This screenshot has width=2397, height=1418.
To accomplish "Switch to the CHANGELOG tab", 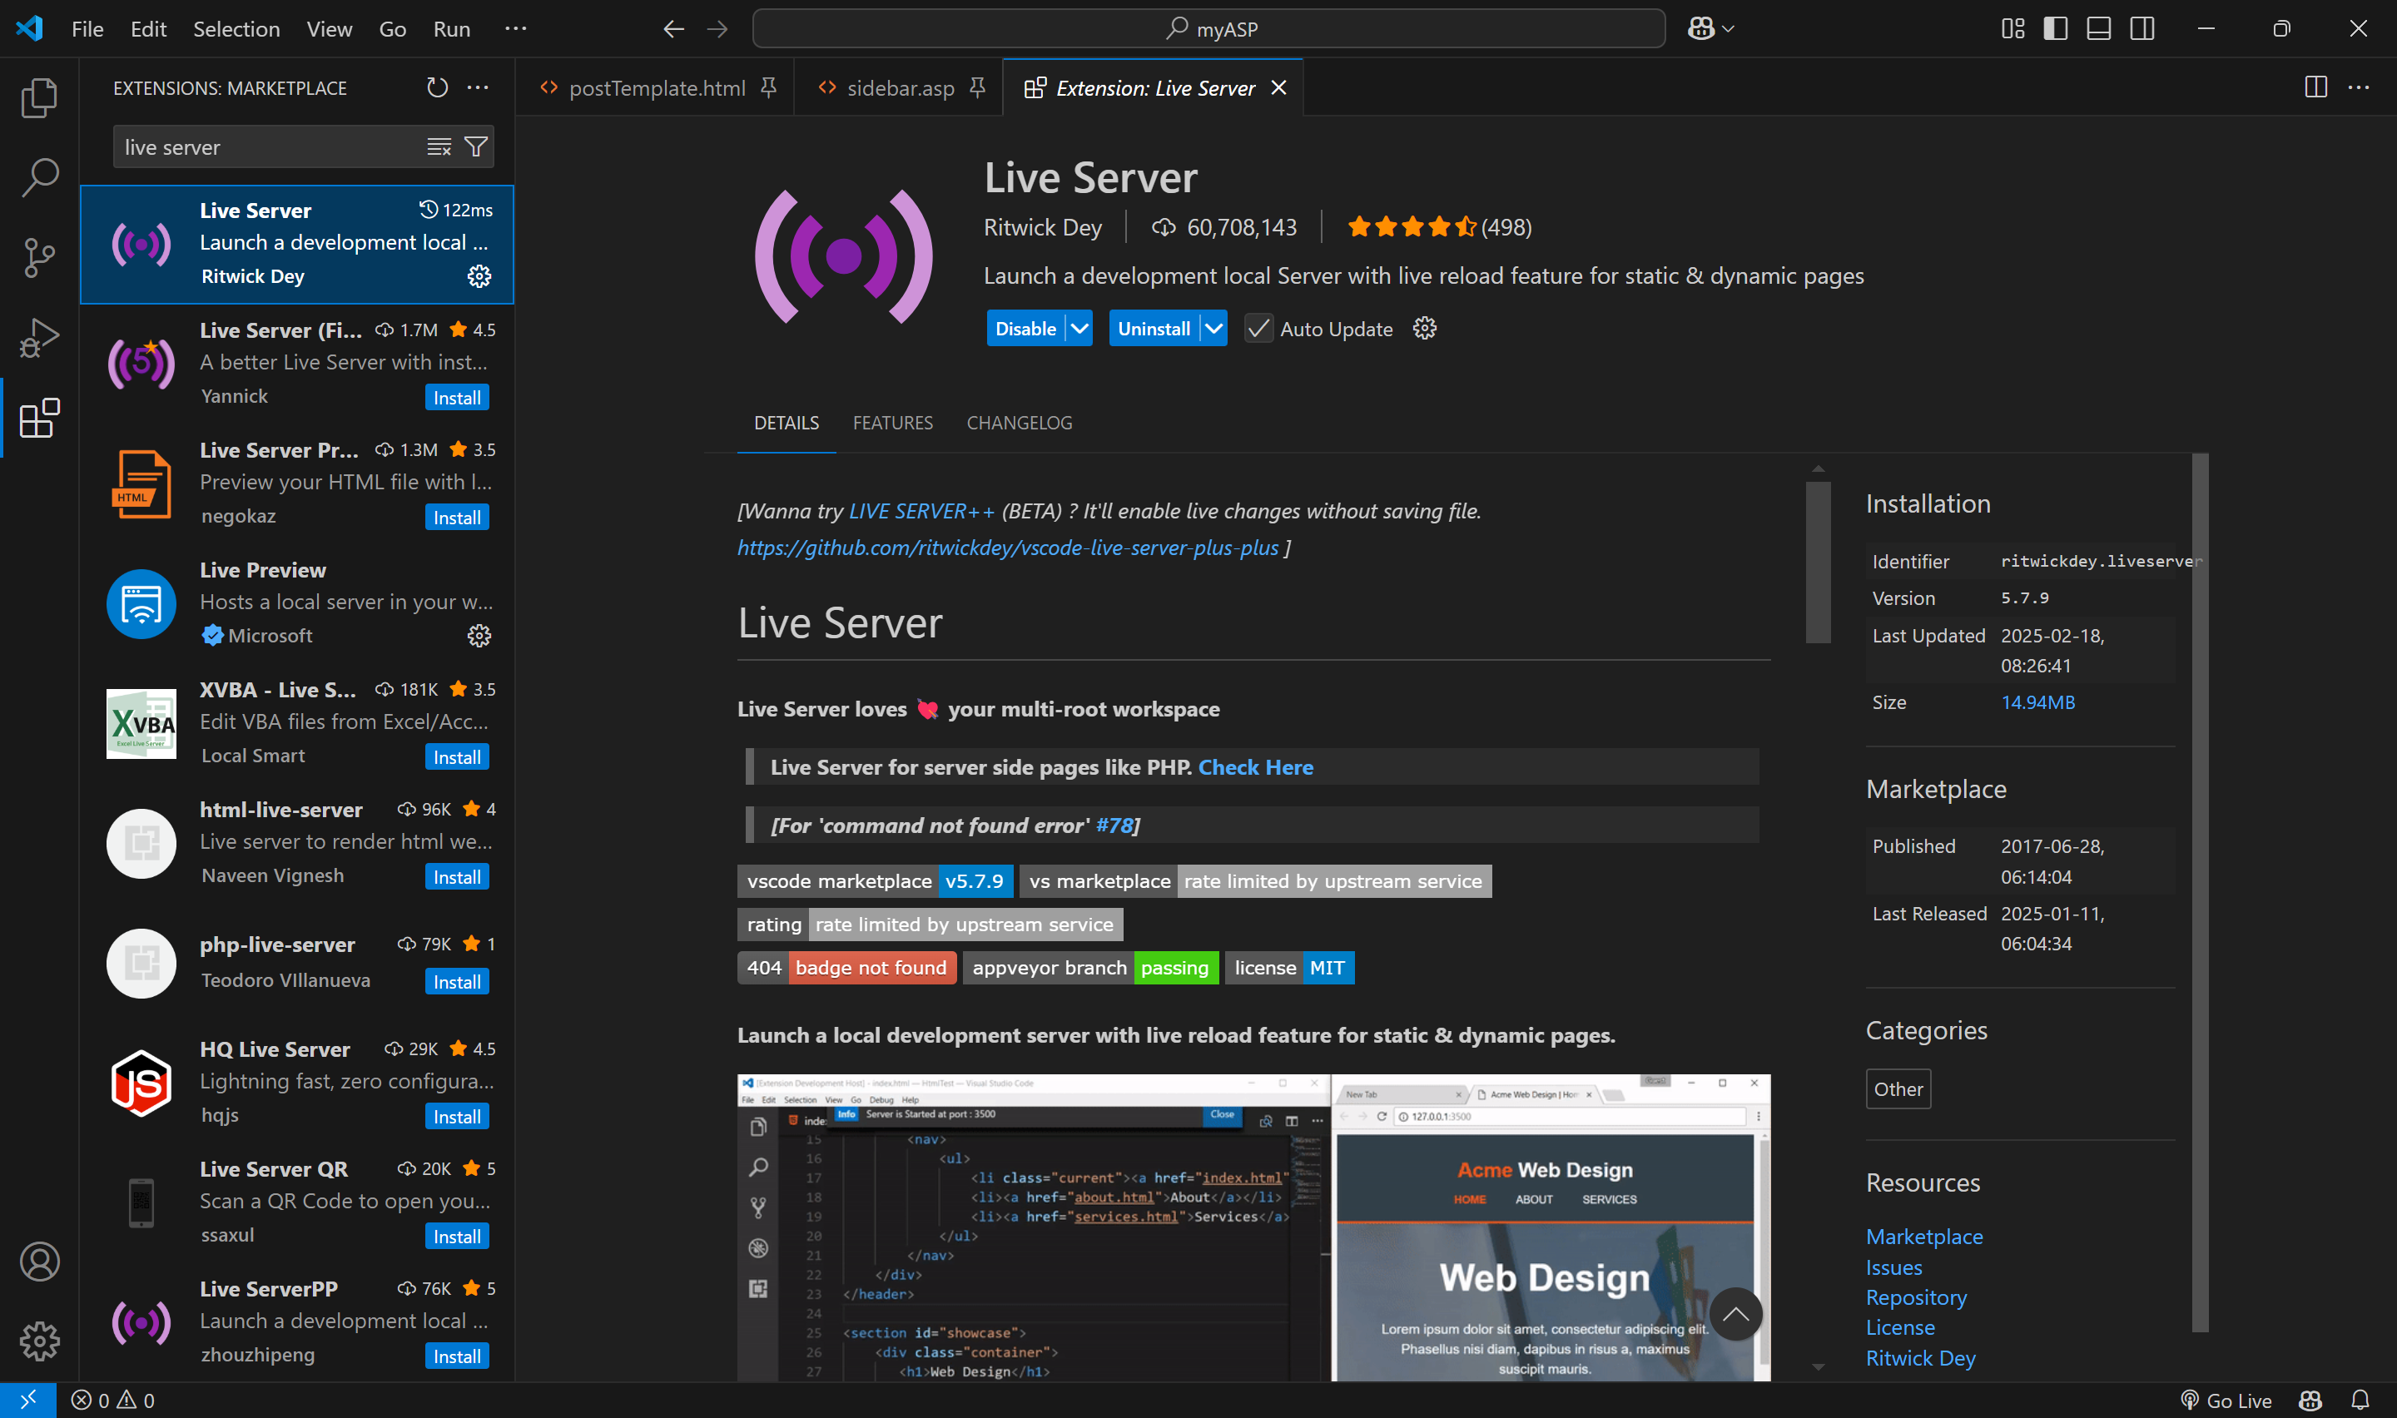I will 1020,423.
